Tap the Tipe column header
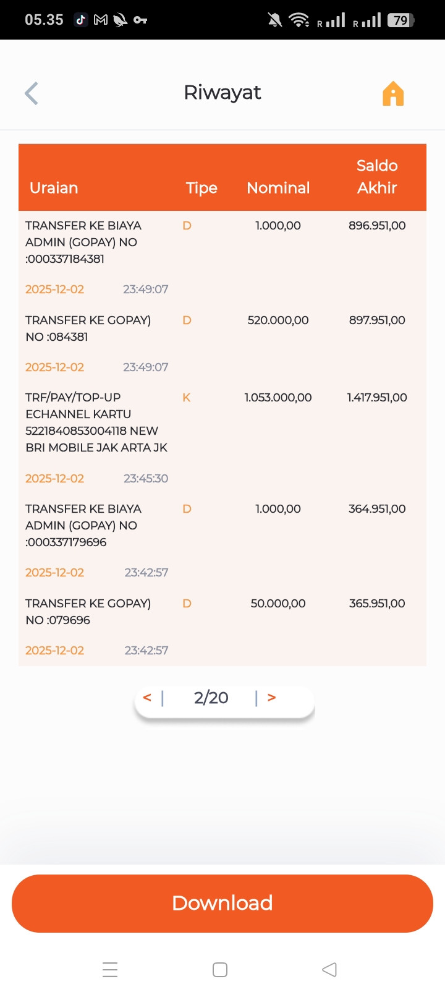Viewport: 445px width, 997px height. [201, 188]
